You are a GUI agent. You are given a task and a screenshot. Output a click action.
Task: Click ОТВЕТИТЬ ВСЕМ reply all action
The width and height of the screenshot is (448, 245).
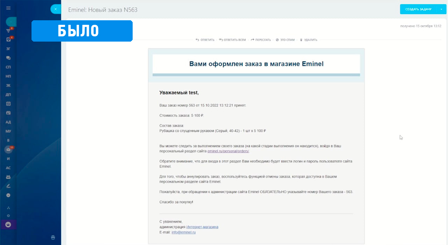(x=232, y=40)
